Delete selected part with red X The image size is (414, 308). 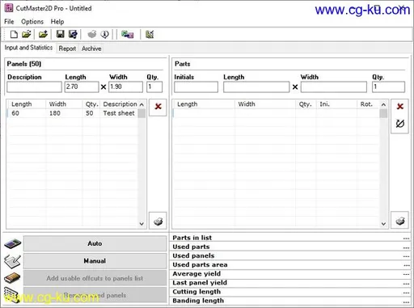click(400, 107)
